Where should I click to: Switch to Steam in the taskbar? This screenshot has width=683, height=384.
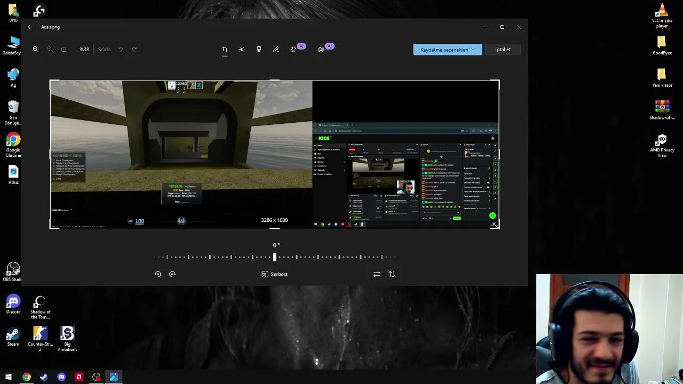point(44,377)
